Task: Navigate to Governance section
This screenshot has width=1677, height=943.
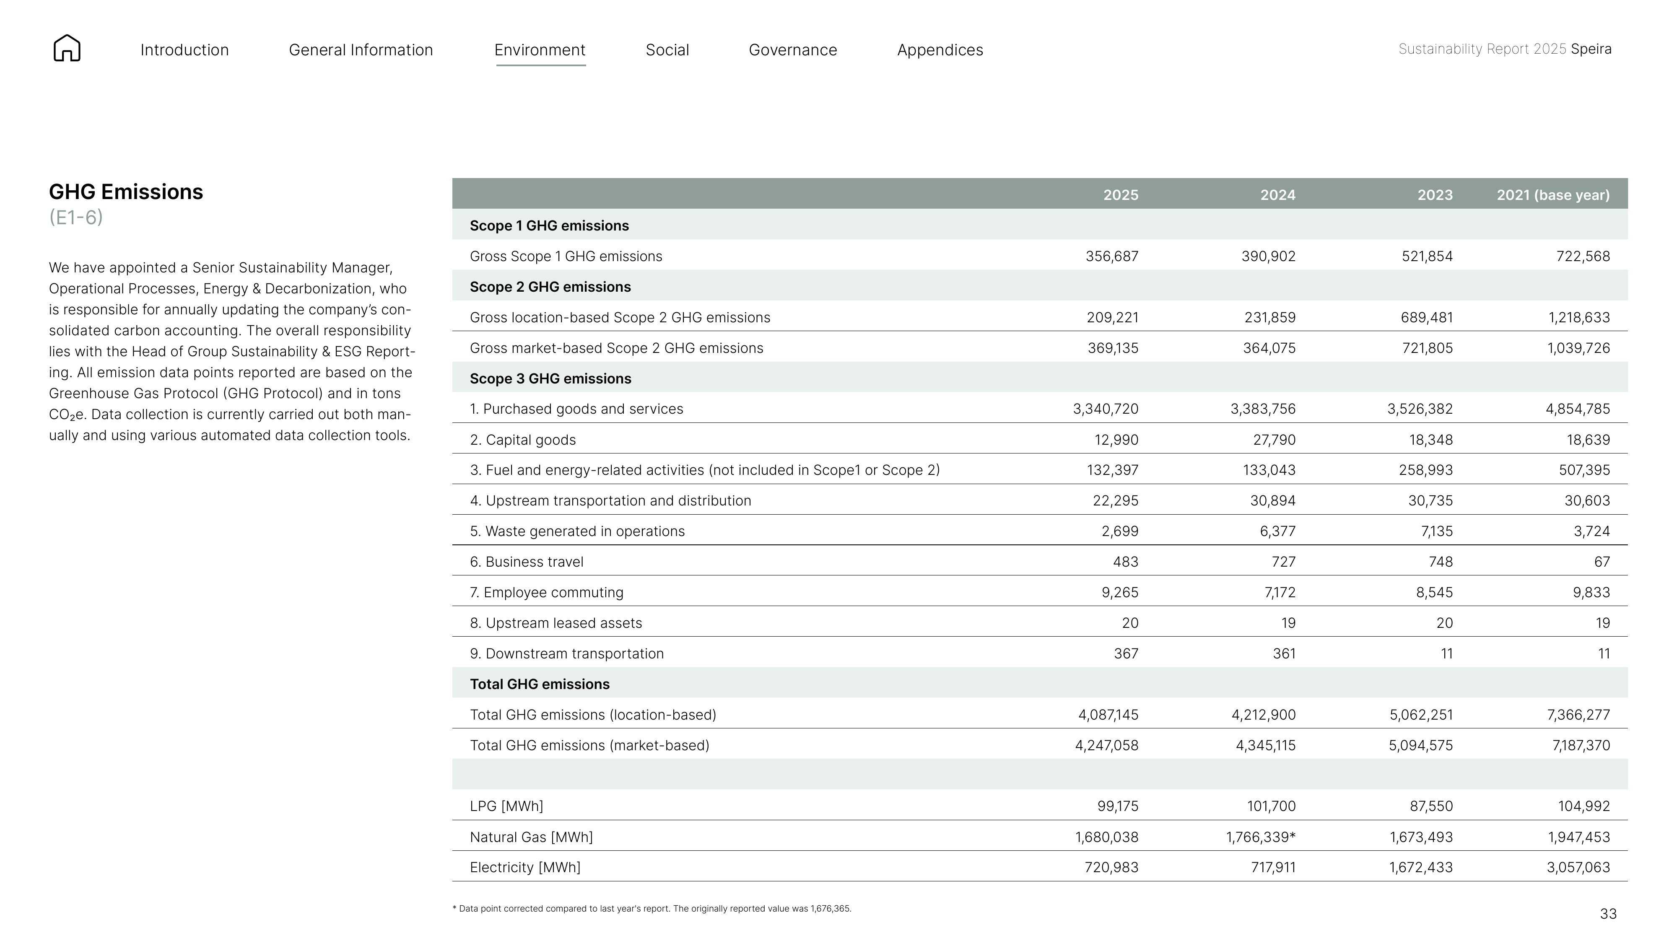Action: 793,50
